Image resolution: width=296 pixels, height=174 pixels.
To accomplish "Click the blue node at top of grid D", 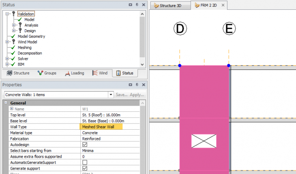I will click(180, 65).
